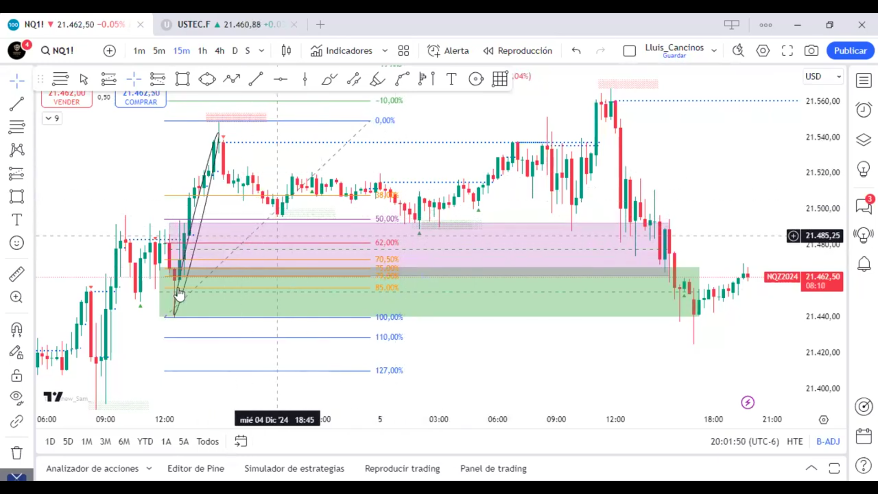Toggle lock all drawing tools
Viewport: 878px width, 494px height.
[x=17, y=376]
